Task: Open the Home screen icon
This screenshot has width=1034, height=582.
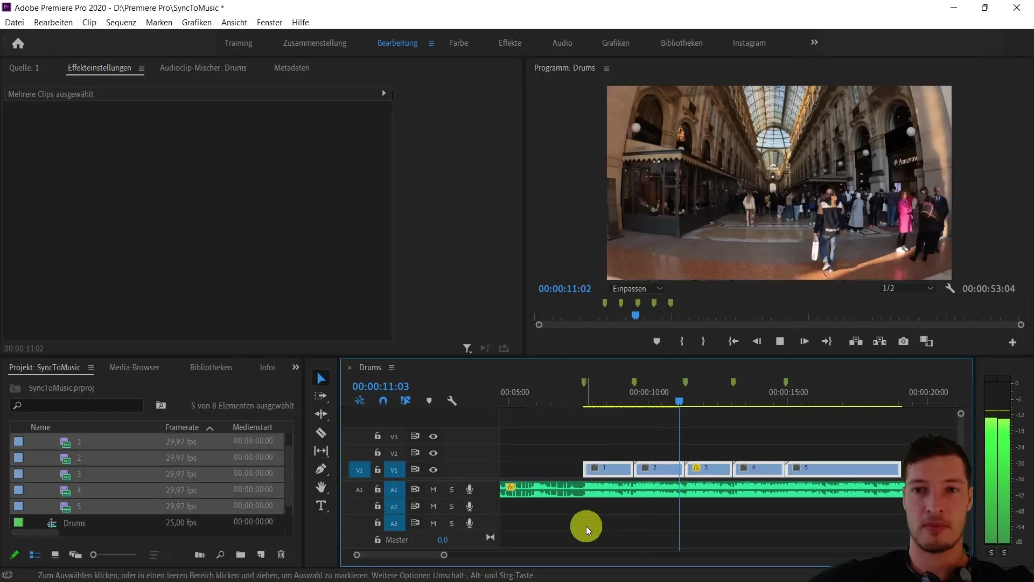Action: (x=18, y=43)
